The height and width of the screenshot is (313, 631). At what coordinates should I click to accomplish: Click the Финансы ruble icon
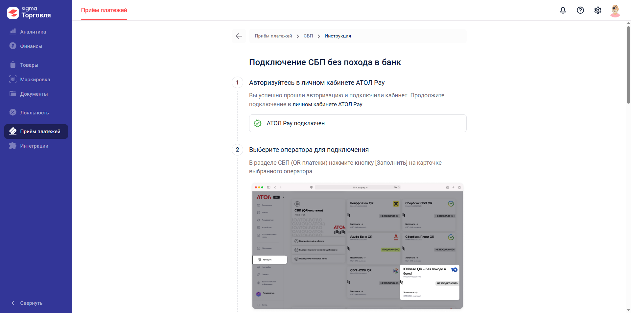[x=13, y=46]
